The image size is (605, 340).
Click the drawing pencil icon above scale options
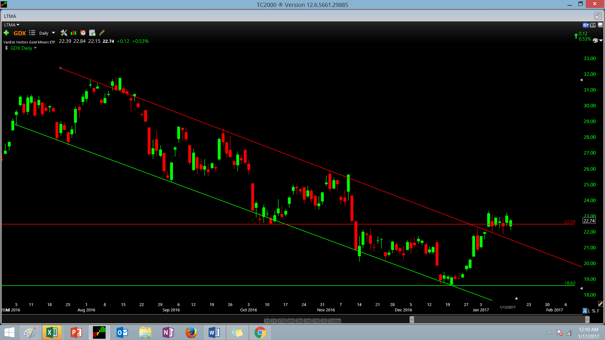click(600, 304)
